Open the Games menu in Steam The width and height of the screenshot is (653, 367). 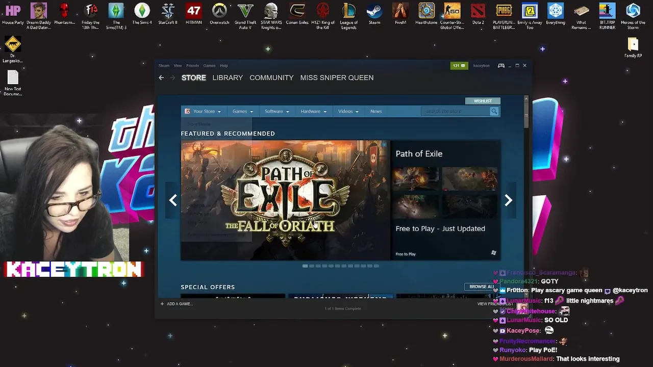pyautogui.click(x=209, y=65)
